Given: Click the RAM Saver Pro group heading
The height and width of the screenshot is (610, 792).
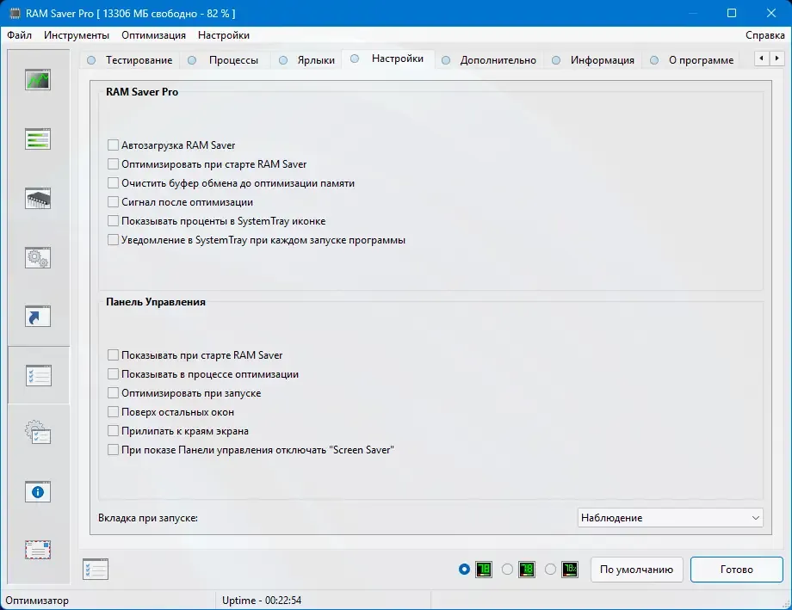Looking at the screenshot, I should pyautogui.click(x=142, y=92).
